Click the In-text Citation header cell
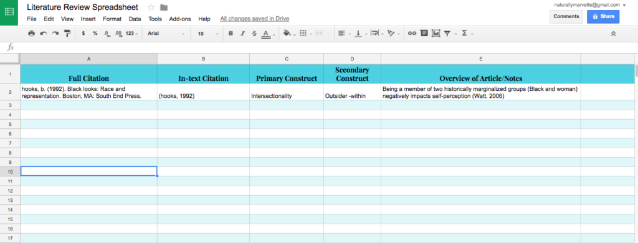Screen dimensions: 638x243 pos(204,74)
